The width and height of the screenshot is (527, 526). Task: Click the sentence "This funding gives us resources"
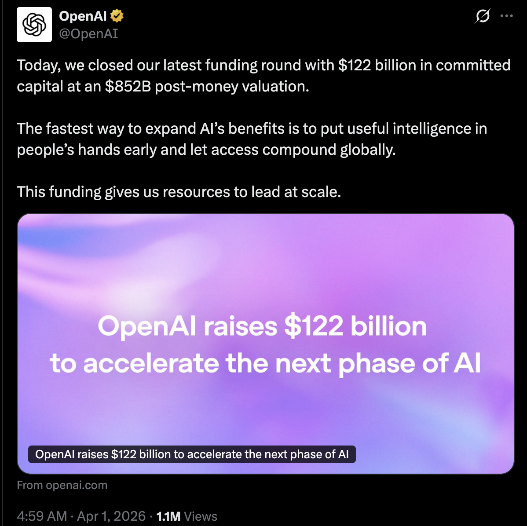(x=179, y=192)
